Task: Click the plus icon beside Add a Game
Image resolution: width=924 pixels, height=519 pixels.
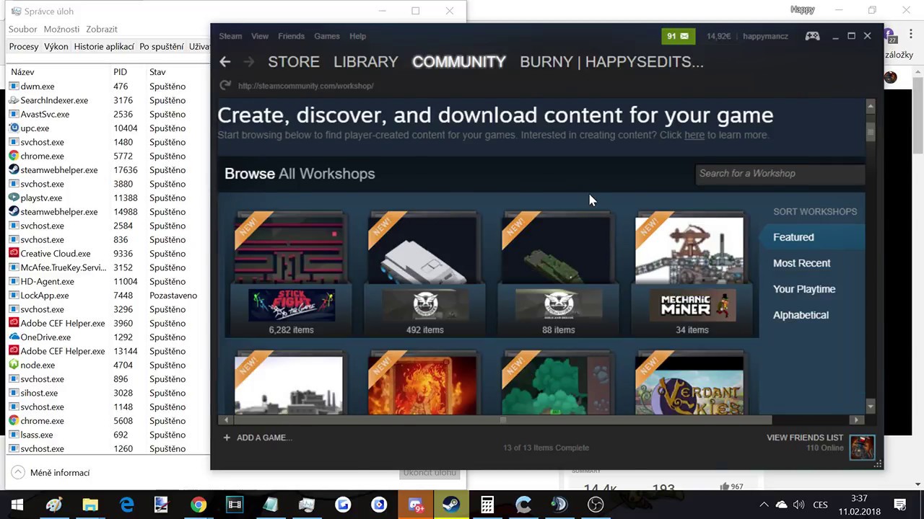Action: pyautogui.click(x=227, y=438)
